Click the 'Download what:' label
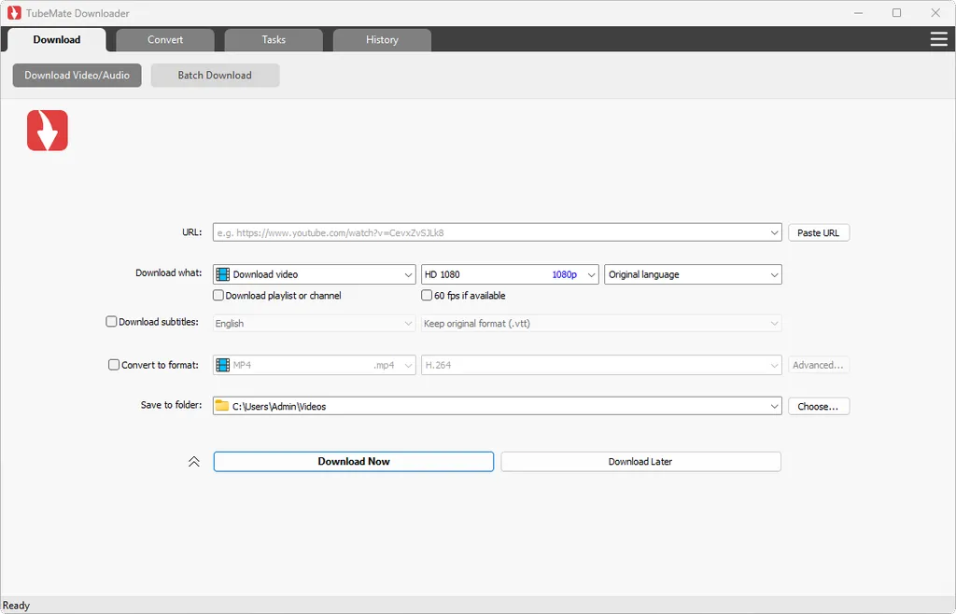 coord(169,272)
